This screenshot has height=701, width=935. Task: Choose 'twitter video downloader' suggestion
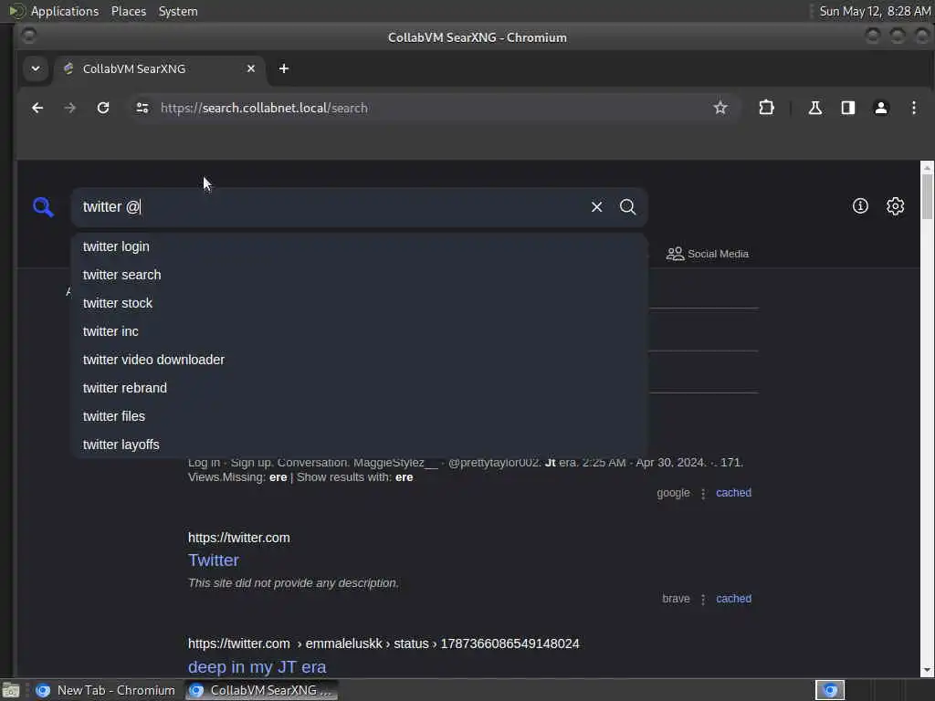tap(359, 360)
